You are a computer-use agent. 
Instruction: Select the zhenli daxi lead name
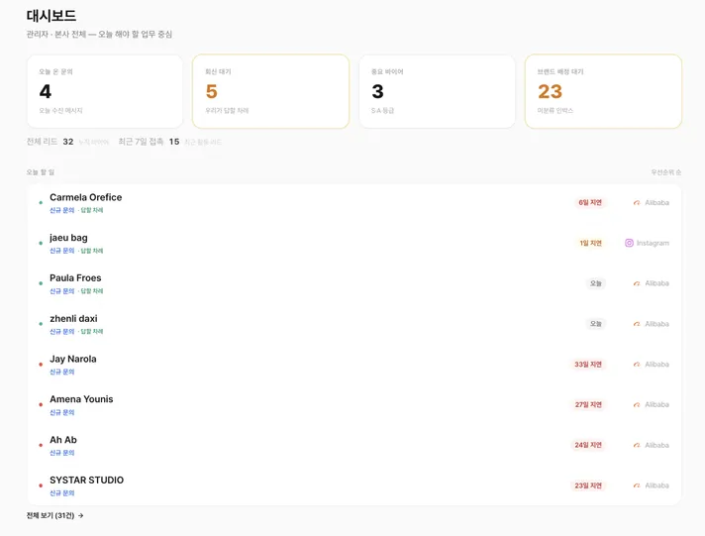pos(73,319)
